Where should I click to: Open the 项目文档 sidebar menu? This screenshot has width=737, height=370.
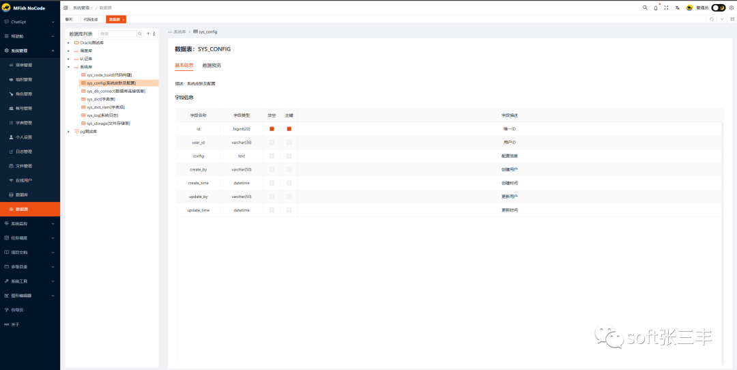point(30,253)
